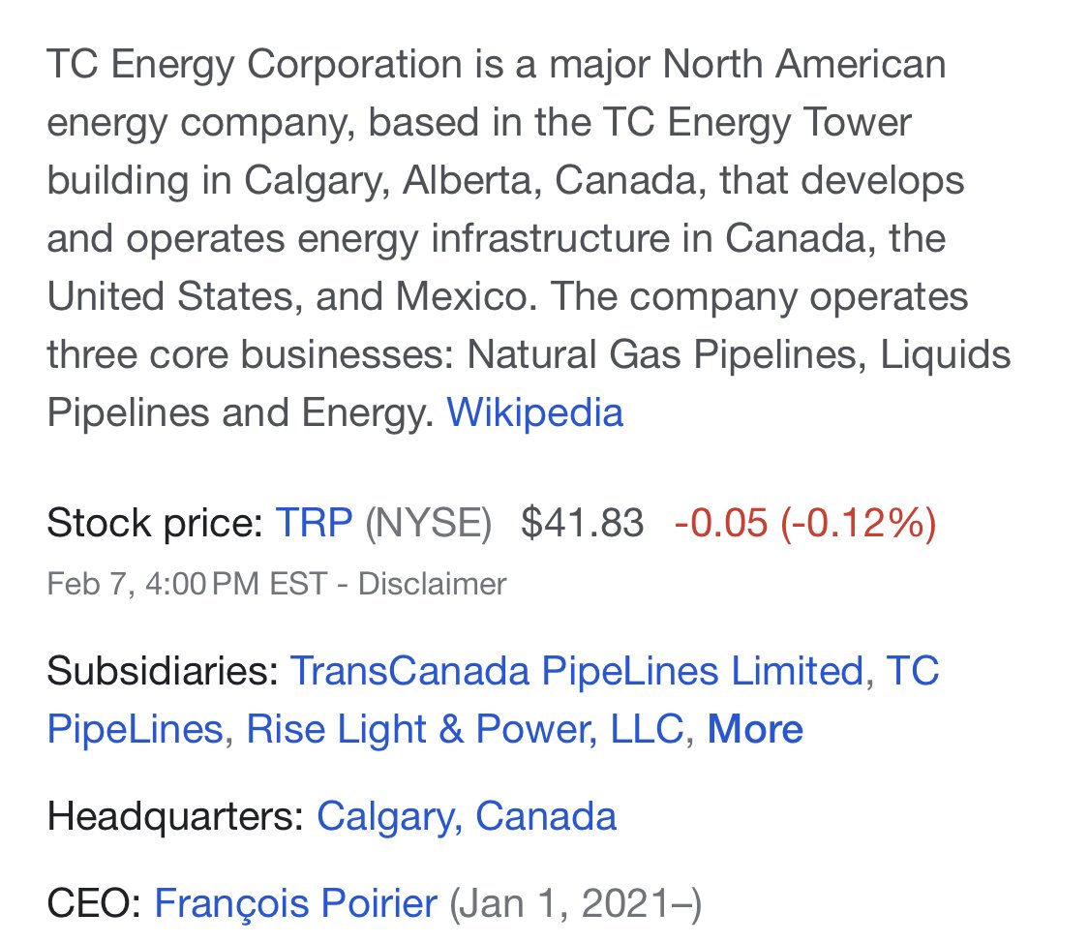Click the "Subsidiaries:" label
Viewport: 1089px width, 943px height.
[x=163, y=672]
